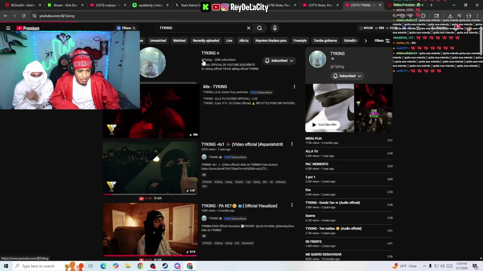Open the Windows Start menu
483x271 pixels.
tap(6, 266)
